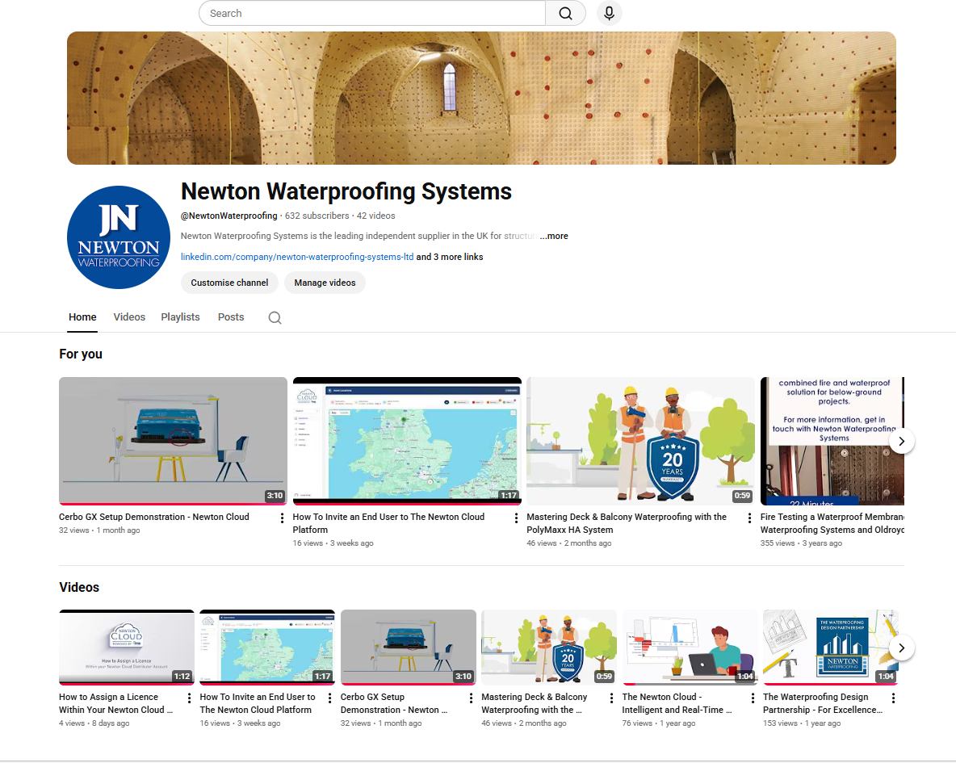Play the 0:59 workers thumbnail in Videos row
Image resolution: width=956 pixels, height=763 pixels.
tap(549, 647)
